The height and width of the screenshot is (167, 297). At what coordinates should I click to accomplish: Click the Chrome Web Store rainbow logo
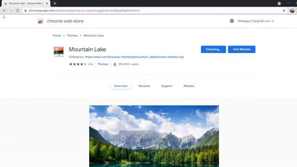[x=40, y=21]
